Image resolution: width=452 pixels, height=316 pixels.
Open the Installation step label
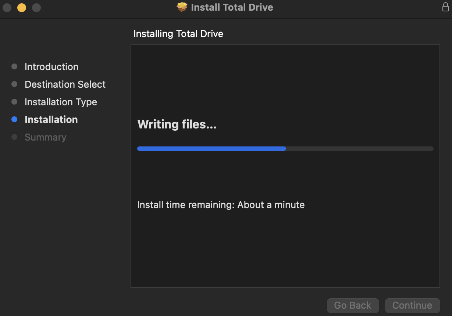(51, 120)
